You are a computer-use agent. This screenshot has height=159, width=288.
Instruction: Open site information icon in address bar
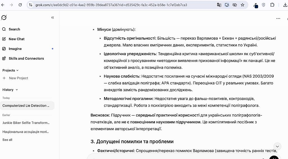click(x=31, y=5)
